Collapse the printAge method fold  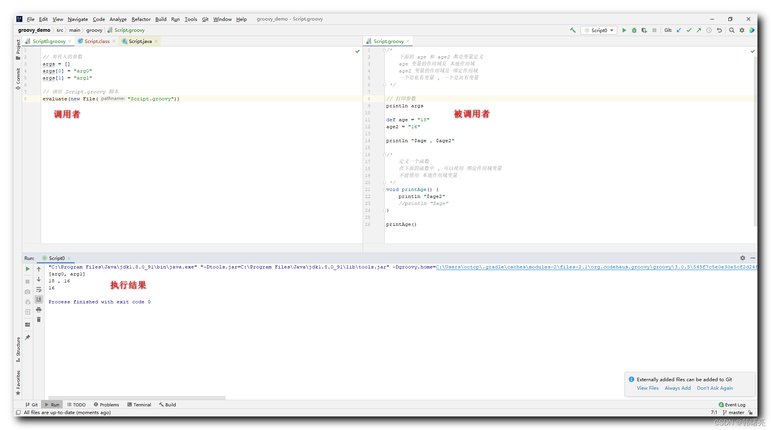tap(384, 189)
